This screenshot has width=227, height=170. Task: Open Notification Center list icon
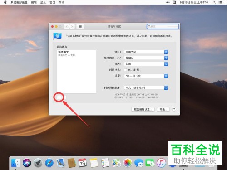click(221, 2)
